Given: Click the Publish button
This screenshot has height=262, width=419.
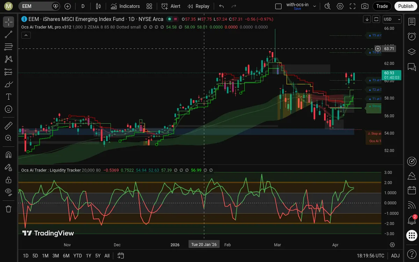Looking at the screenshot, I should pyautogui.click(x=406, y=6).
